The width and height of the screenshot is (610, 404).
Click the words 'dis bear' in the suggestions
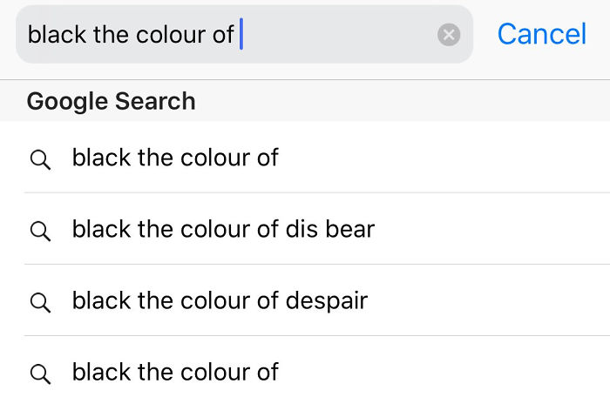tap(330, 230)
